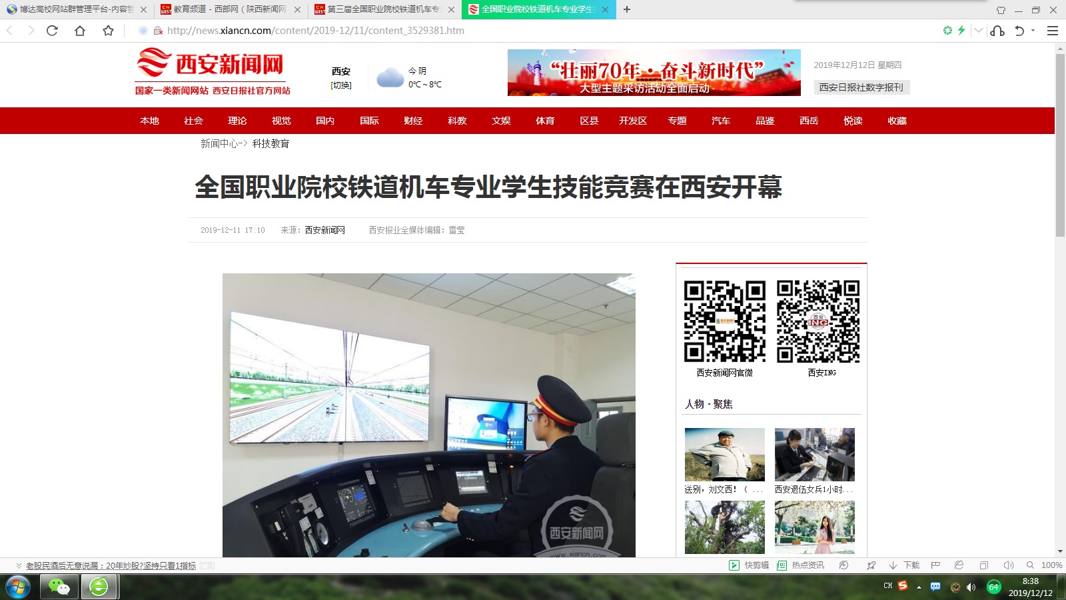
Task: Expand the address bar dropdown chevron
Action: [978, 31]
